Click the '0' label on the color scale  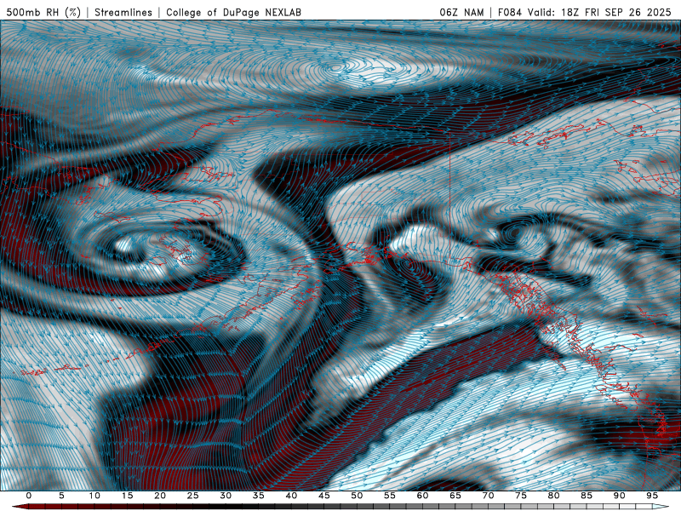[29, 496]
